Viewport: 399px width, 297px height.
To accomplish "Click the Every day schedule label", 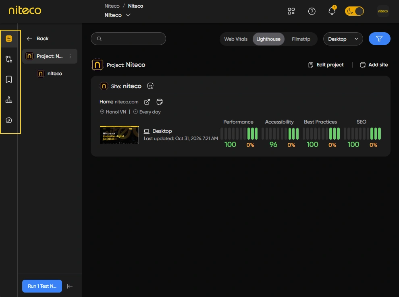I will click(x=147, y=112).
